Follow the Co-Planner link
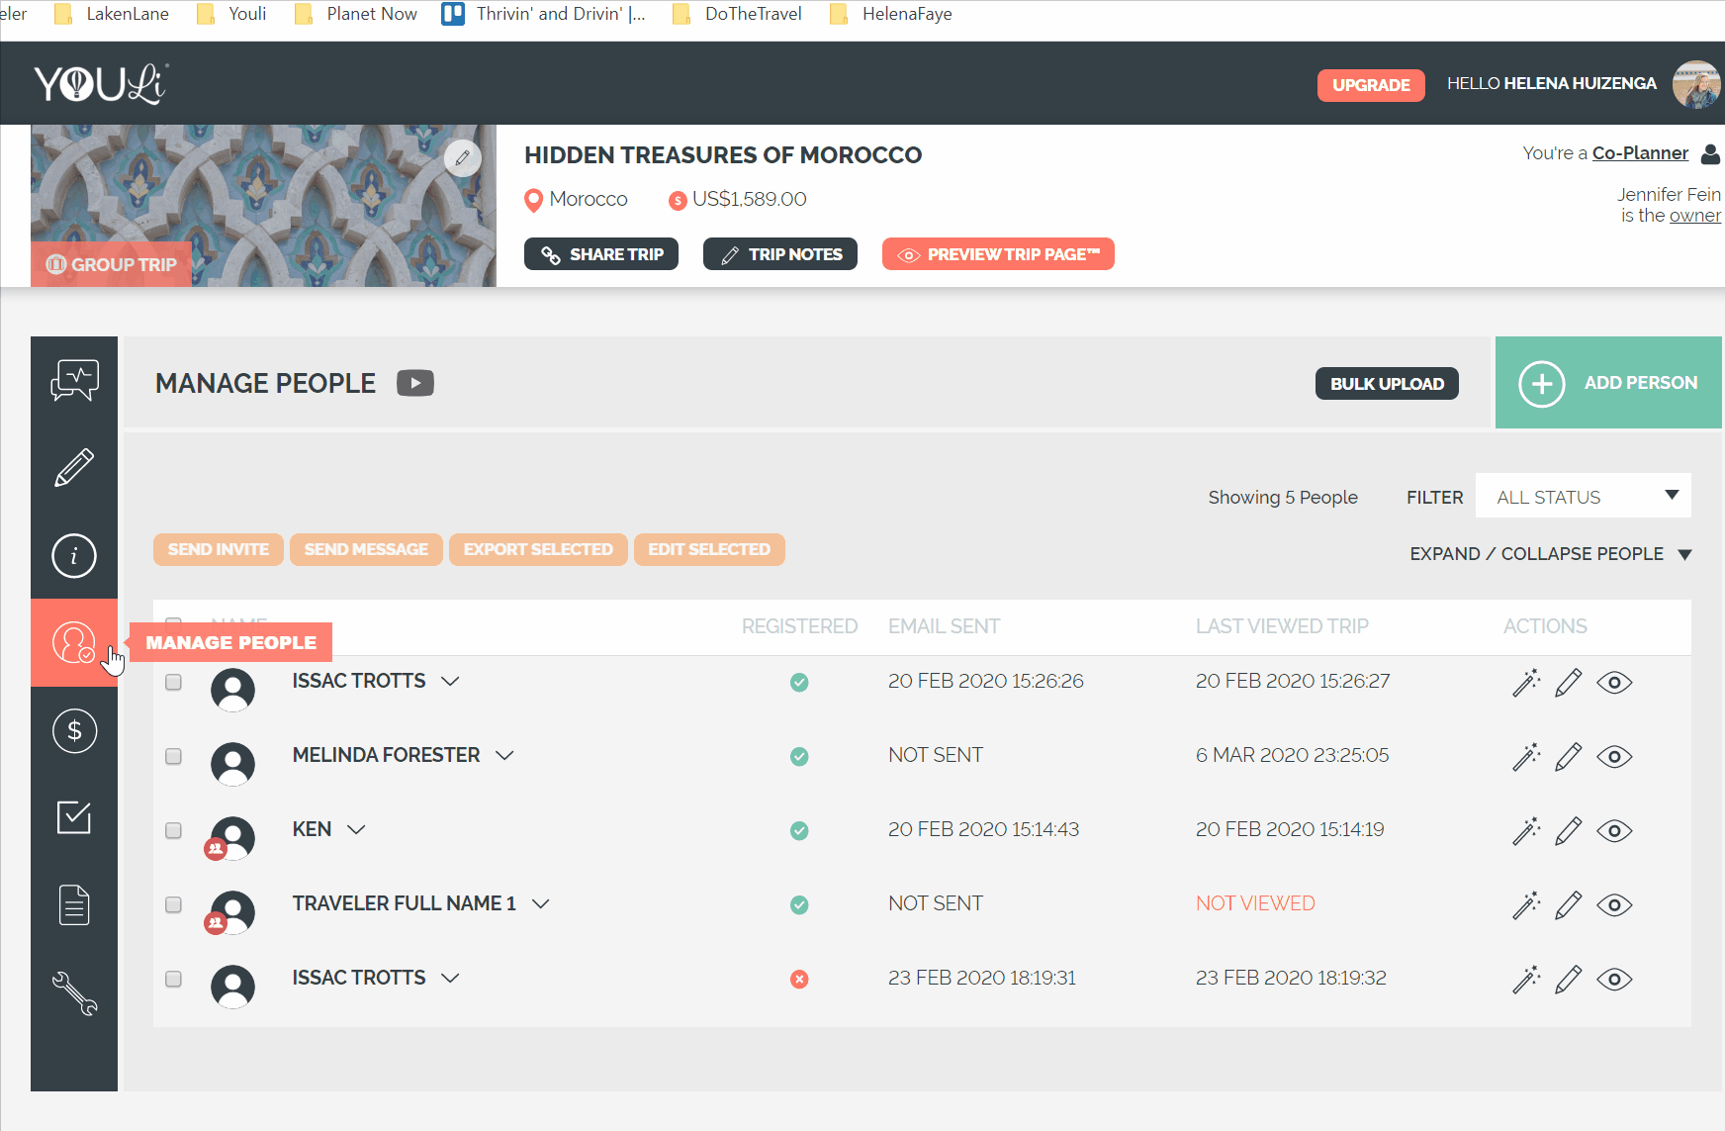The height and width of the screenshot is (1131, 1725). pos(1640,153)
